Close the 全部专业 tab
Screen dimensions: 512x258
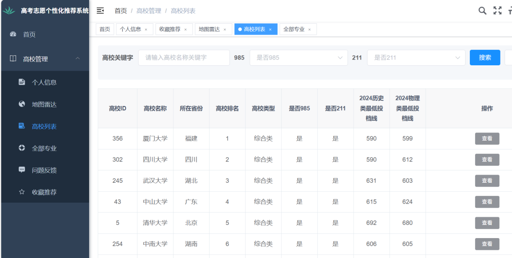tap(310, 29)
